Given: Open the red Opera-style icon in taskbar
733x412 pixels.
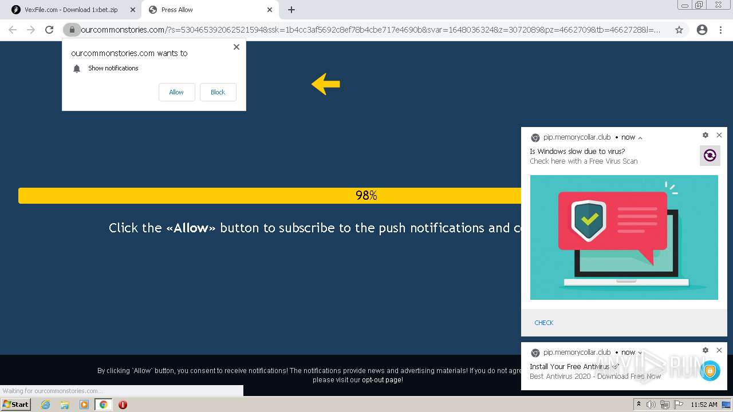Looking at the screenshot, I should pos(123,405).
